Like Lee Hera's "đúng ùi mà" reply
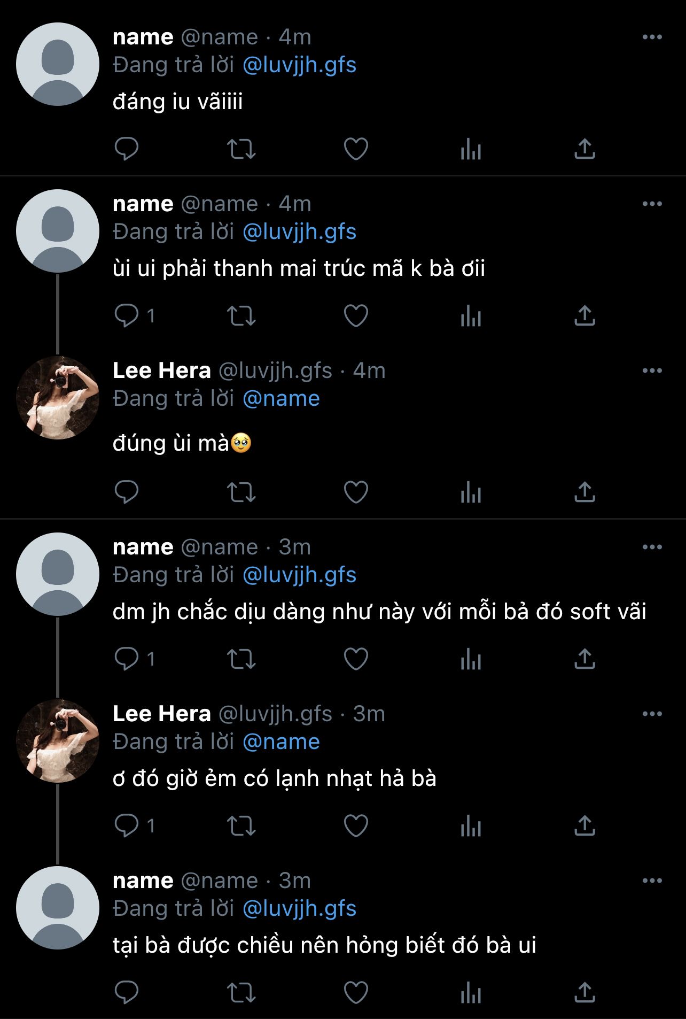This screenshot has width=686, height=1019. [356, 492]
